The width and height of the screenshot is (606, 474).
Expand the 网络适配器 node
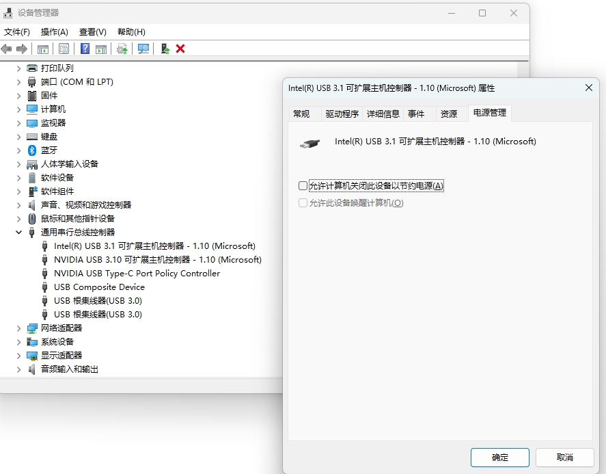click(18, 328)
